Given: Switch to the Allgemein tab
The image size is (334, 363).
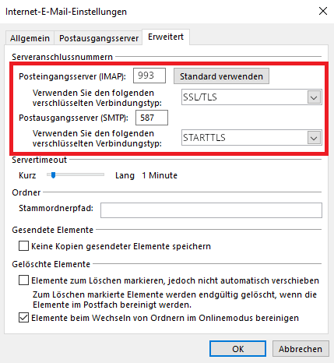Looking at the screenshot, I should tap(30, 38).
